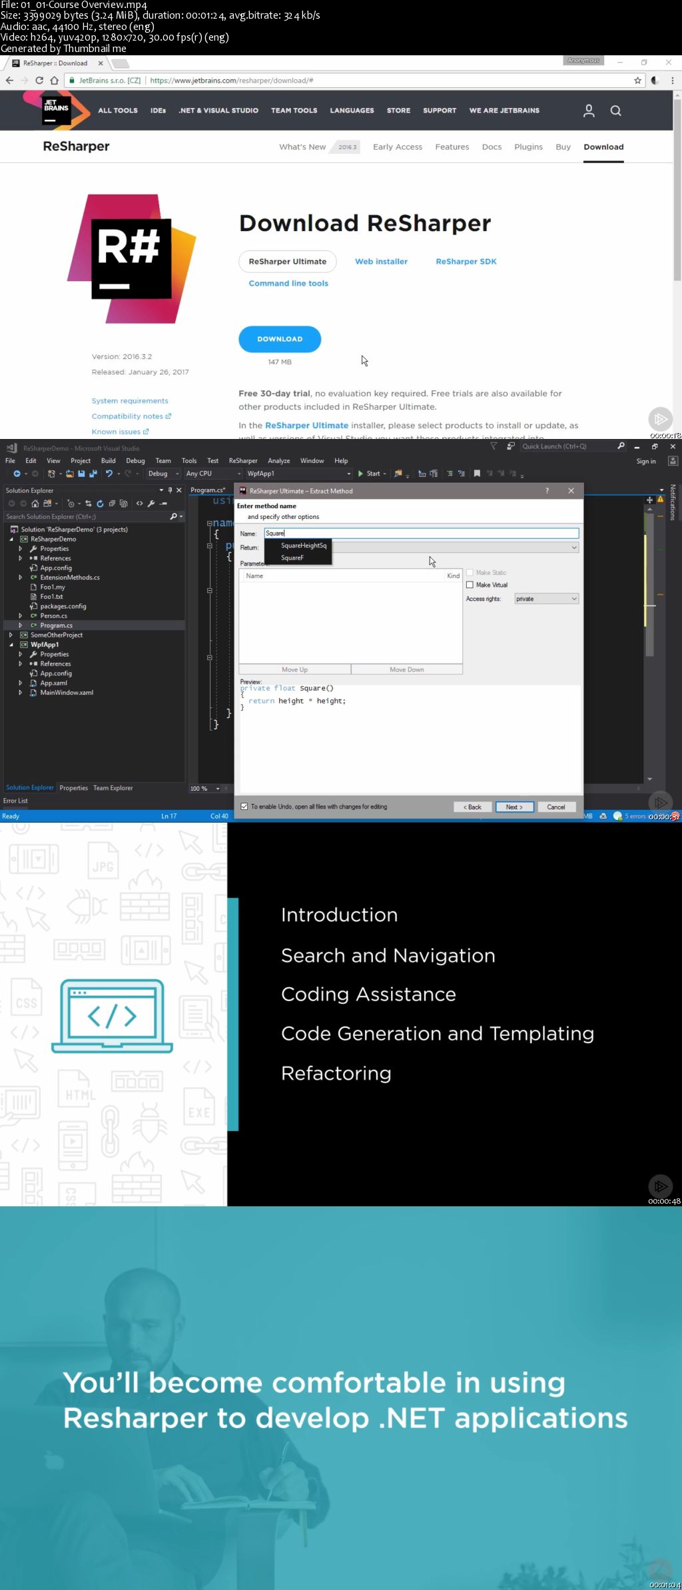Open the ReSharper menu in Visual Studio
This screenshot has height=1590, width=682.
click(x=243, y=461)
